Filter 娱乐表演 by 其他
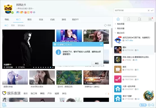 pos(64,93)
